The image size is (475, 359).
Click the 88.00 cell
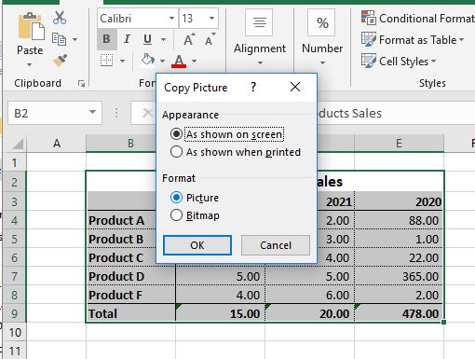pyautogui.click(x=399, y=220)
